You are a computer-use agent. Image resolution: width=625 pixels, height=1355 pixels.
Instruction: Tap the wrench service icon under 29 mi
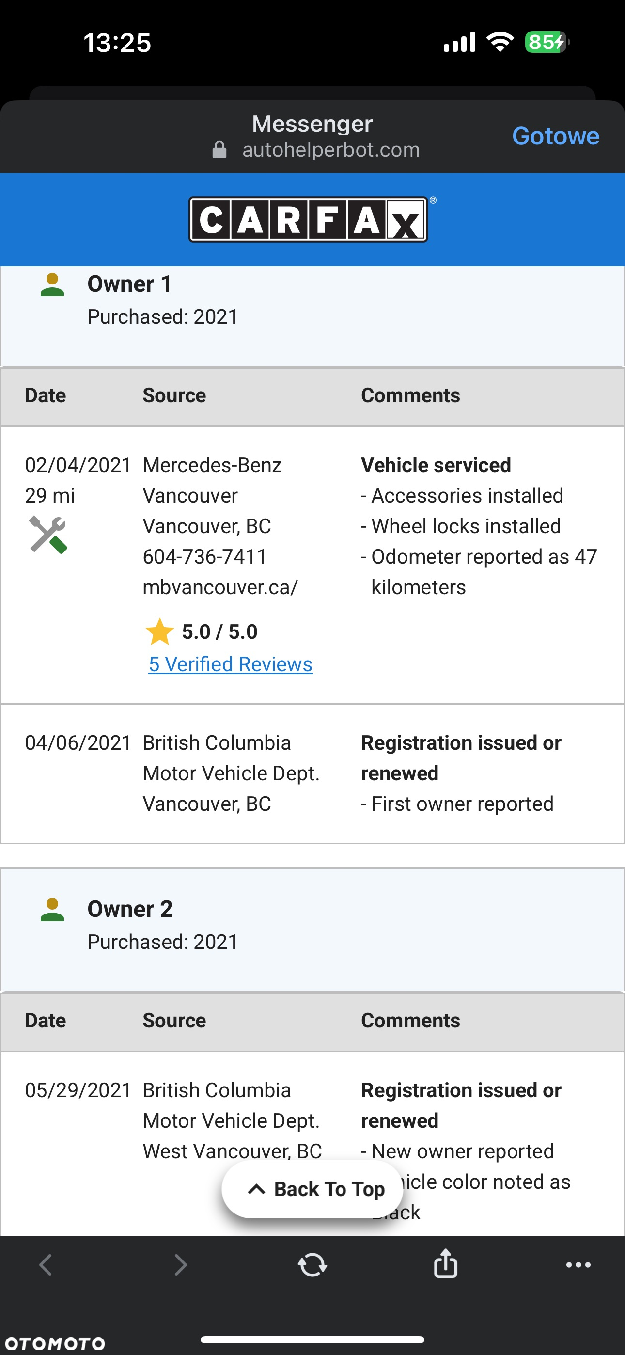coord(48,535)
